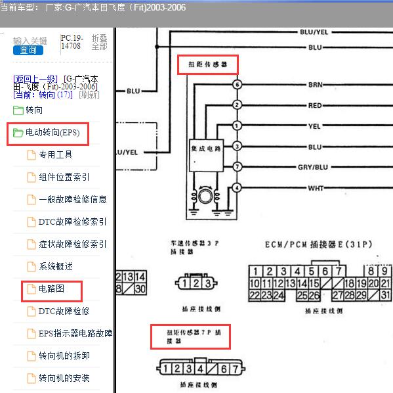Click the document icon beside 电路图
Screen dimensions: 393x393
31,289
